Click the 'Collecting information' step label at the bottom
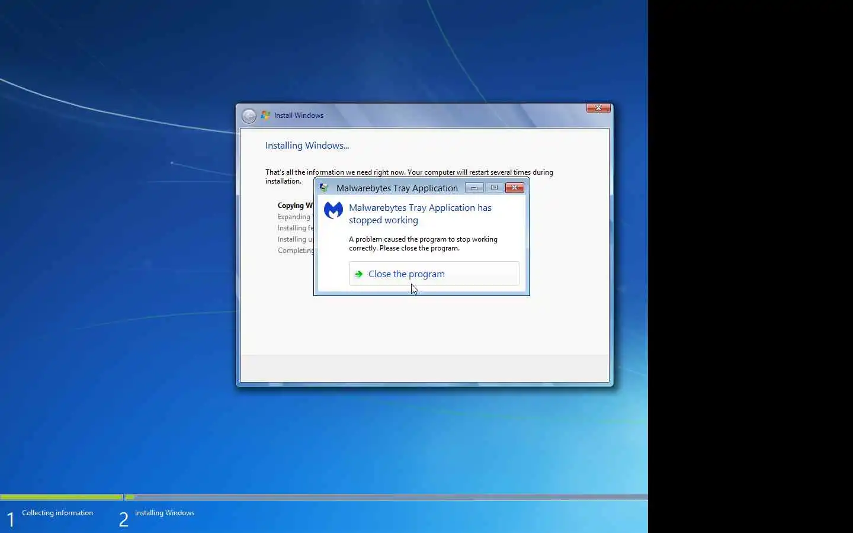The image size is (853, 533). click(x=57, y=513)
